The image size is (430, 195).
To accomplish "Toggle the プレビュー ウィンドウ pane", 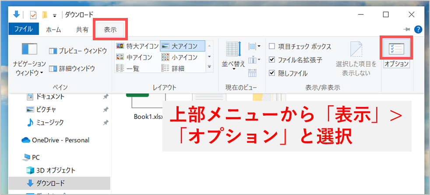I will 78,51.
